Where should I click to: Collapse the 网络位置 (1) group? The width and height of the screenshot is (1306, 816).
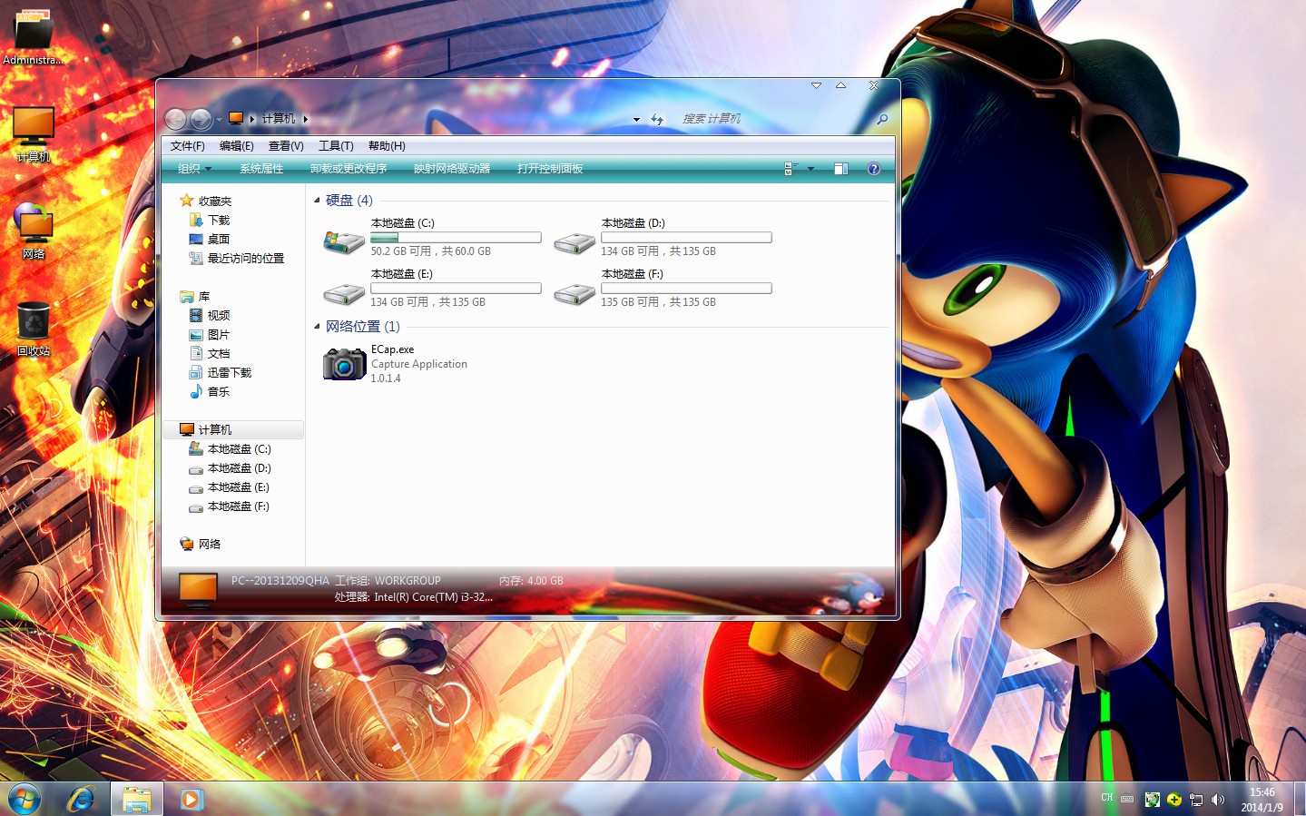317,326
